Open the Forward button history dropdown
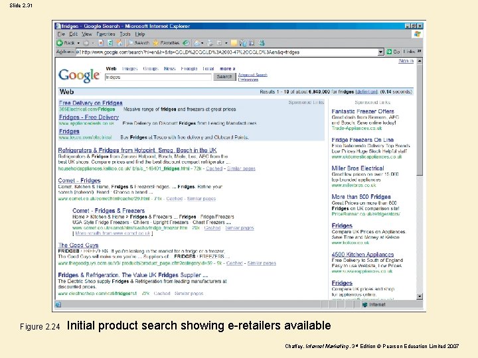 (x=93, y=43)
